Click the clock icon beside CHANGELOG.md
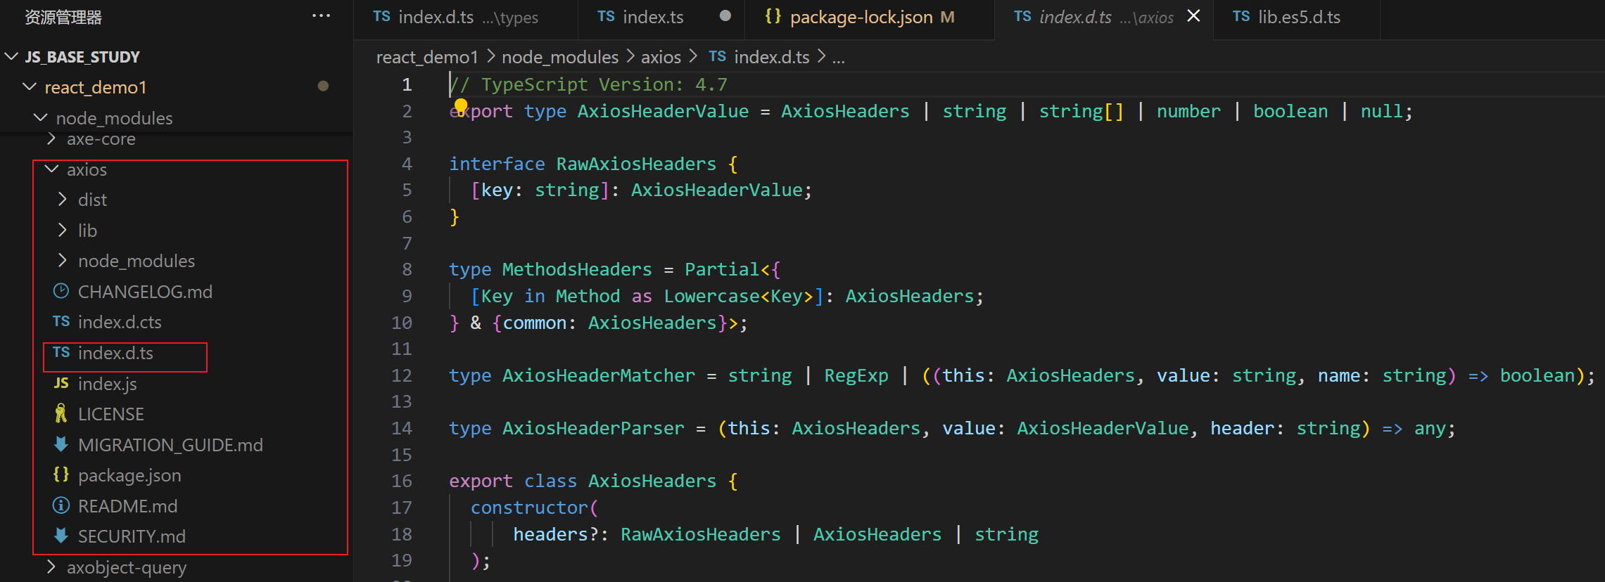1605x582 pixels. pyautogui.click(x=61, y=291)
